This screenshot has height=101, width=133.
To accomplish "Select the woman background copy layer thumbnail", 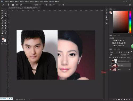I will (x=115, y=65).
